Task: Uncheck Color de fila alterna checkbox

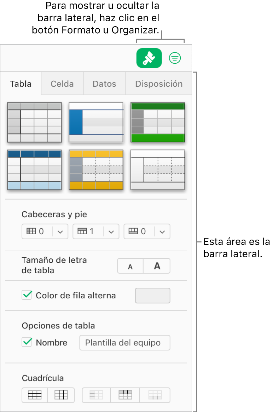Action: point(27,295)
